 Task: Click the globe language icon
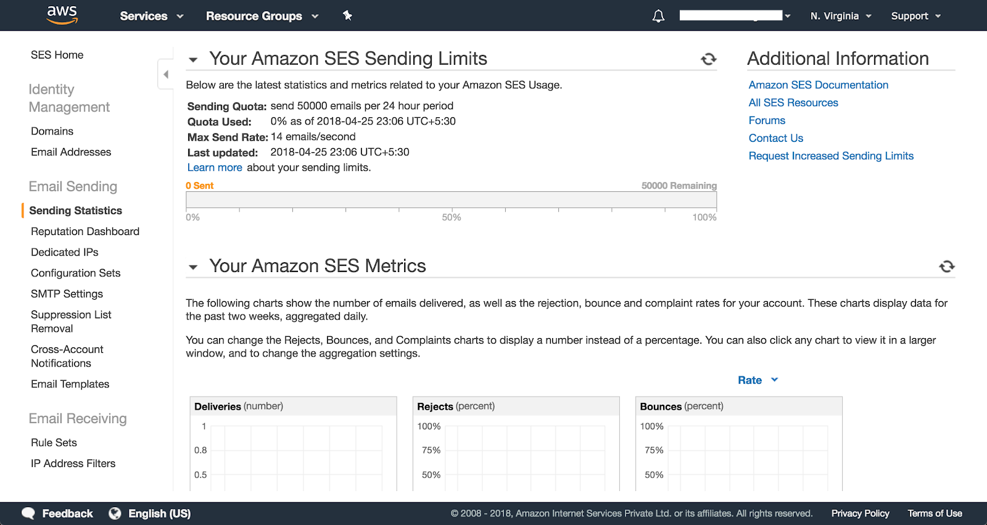[x=115, y=513]
